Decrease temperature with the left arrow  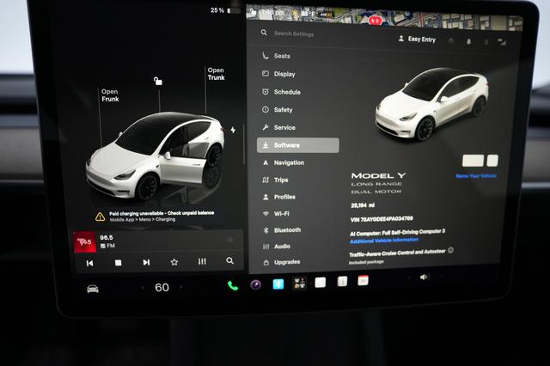click(x=143, y=288)
